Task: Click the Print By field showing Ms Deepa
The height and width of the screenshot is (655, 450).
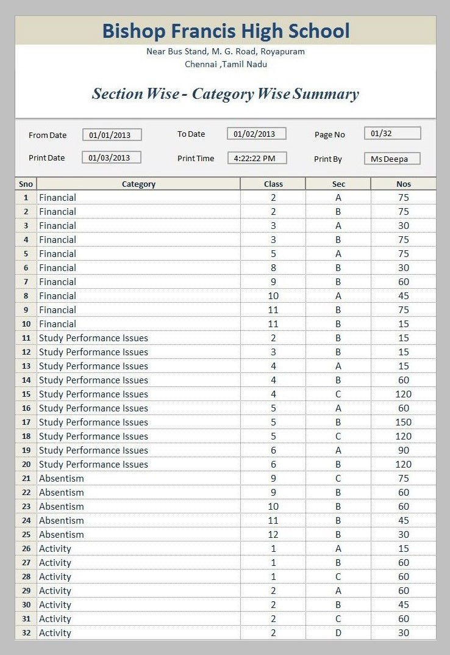Action: coord(392,159)
